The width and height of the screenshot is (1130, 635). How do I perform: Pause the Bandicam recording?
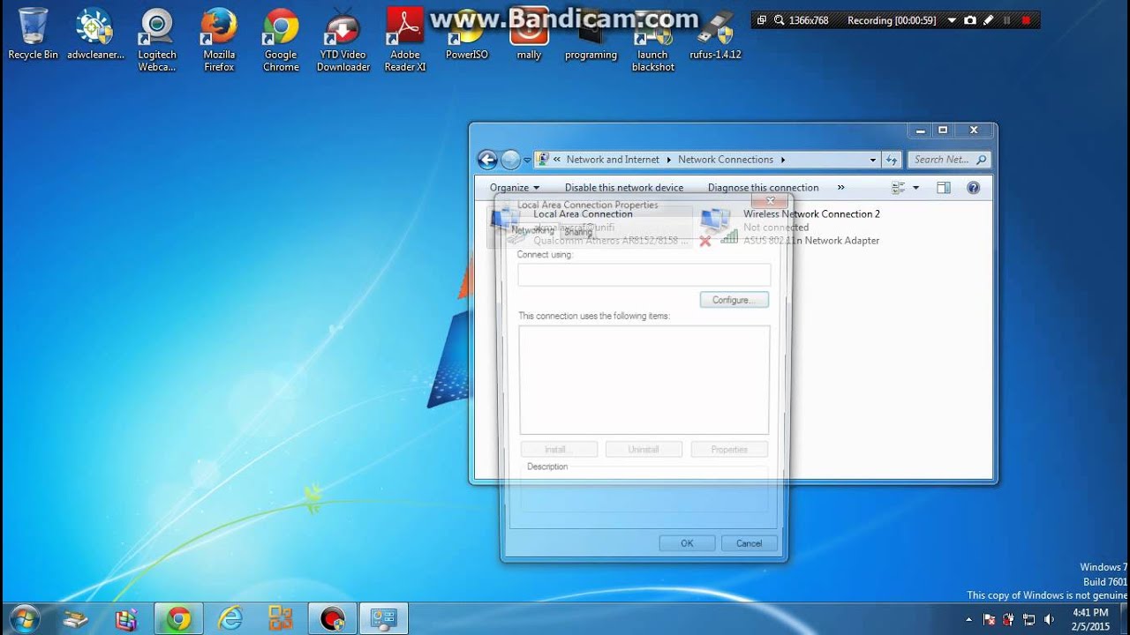tap(1007, 20)
